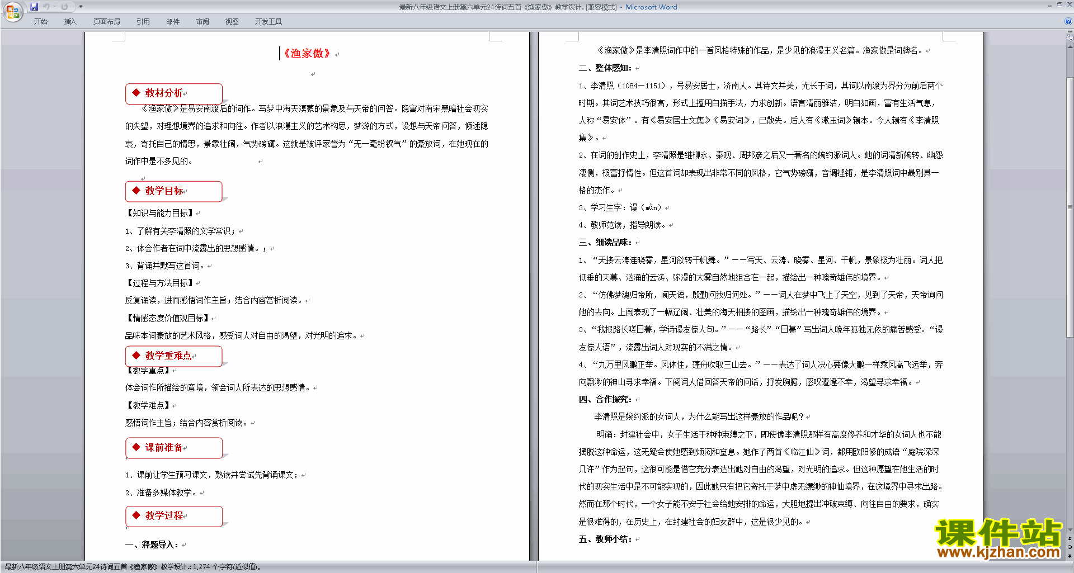The height and width of the screenshot is (573, 1074).
Task: Select the 课前准备 heading box
Action: pyautogui.click(x=174, y=448)
